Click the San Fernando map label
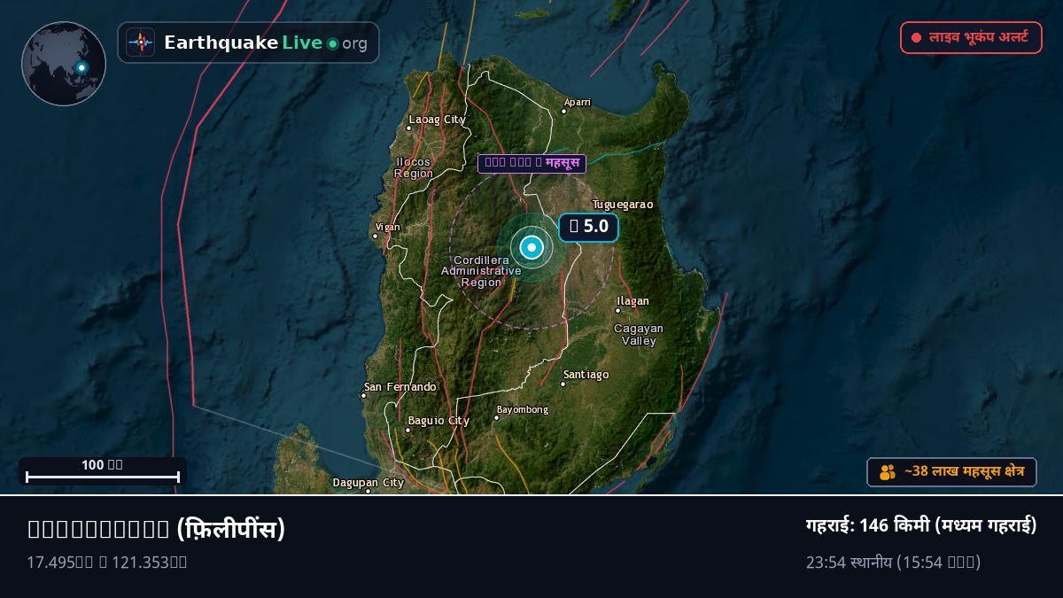 tap(400, 387)
